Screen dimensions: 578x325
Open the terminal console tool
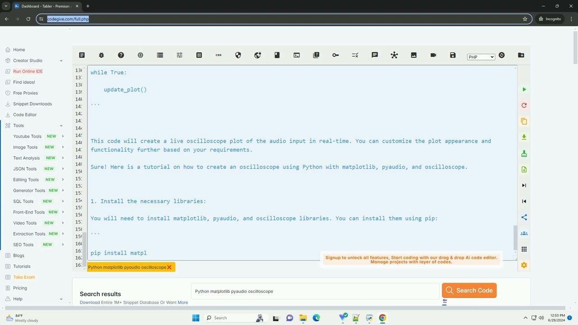click(x=297, y=55)
